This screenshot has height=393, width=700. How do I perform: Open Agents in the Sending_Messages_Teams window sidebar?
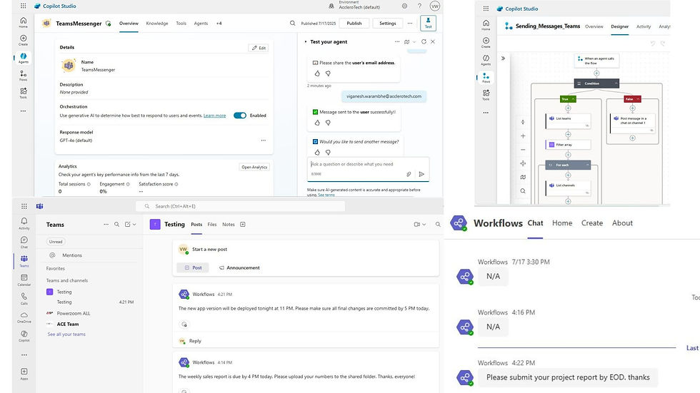point(486,60)
